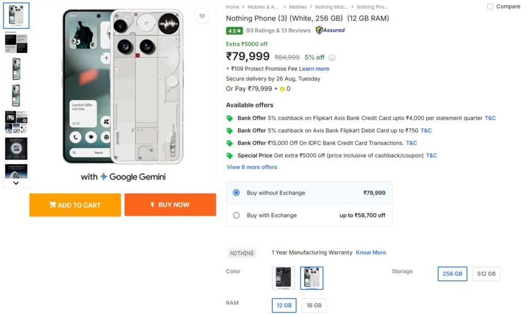
Task: Select Buy without Exchange option
Action: (x=237, y=193)
